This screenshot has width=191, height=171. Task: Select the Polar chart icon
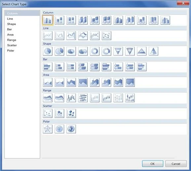point(59,129)
